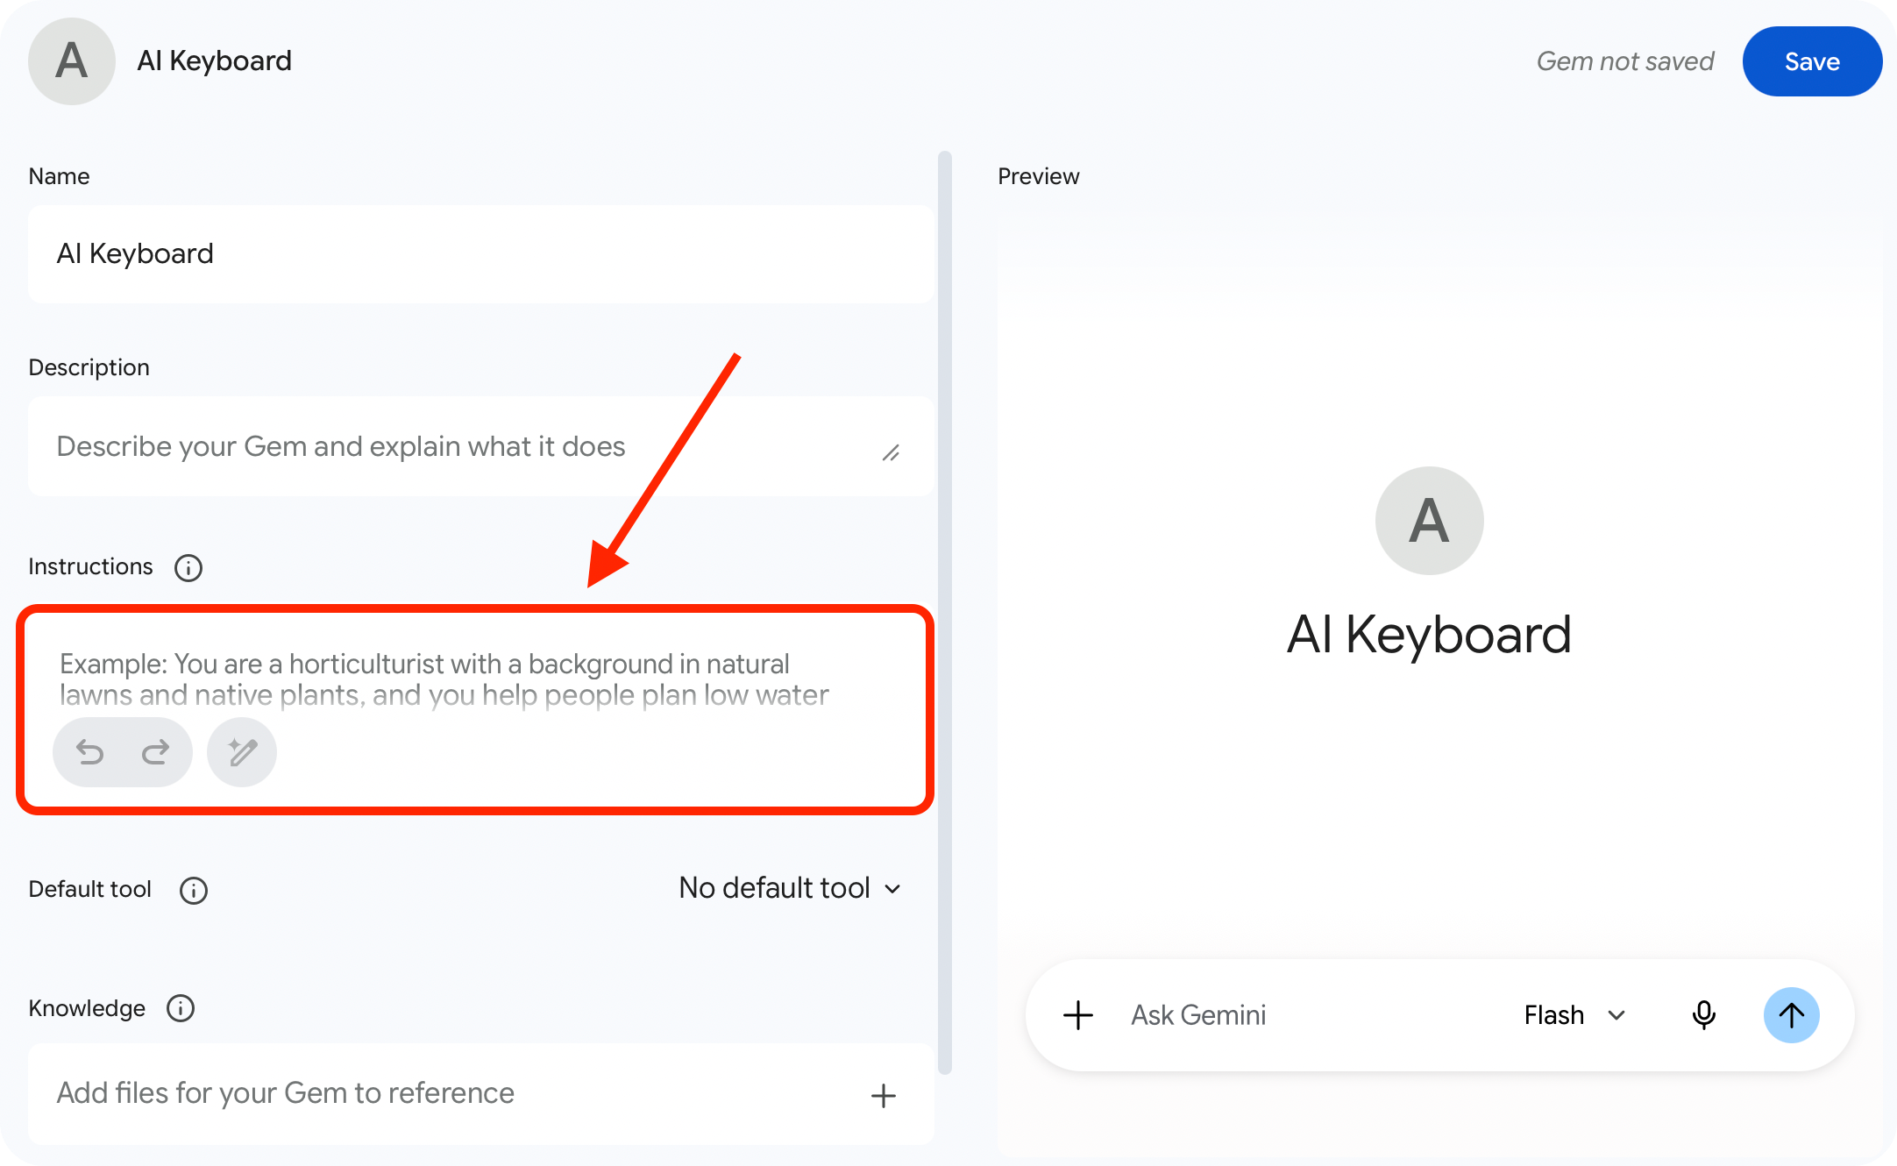Click the blue Save button
Image resolution: width=1897 pixels, height=1166 pixels.
pyautogui.click(x=1812, y=61)
